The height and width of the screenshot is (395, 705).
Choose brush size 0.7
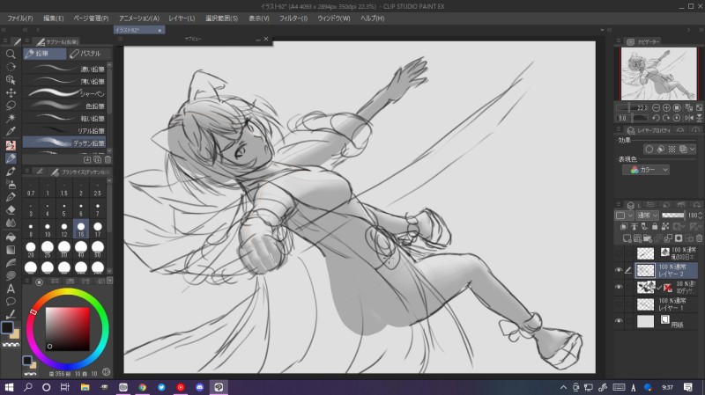31,189
